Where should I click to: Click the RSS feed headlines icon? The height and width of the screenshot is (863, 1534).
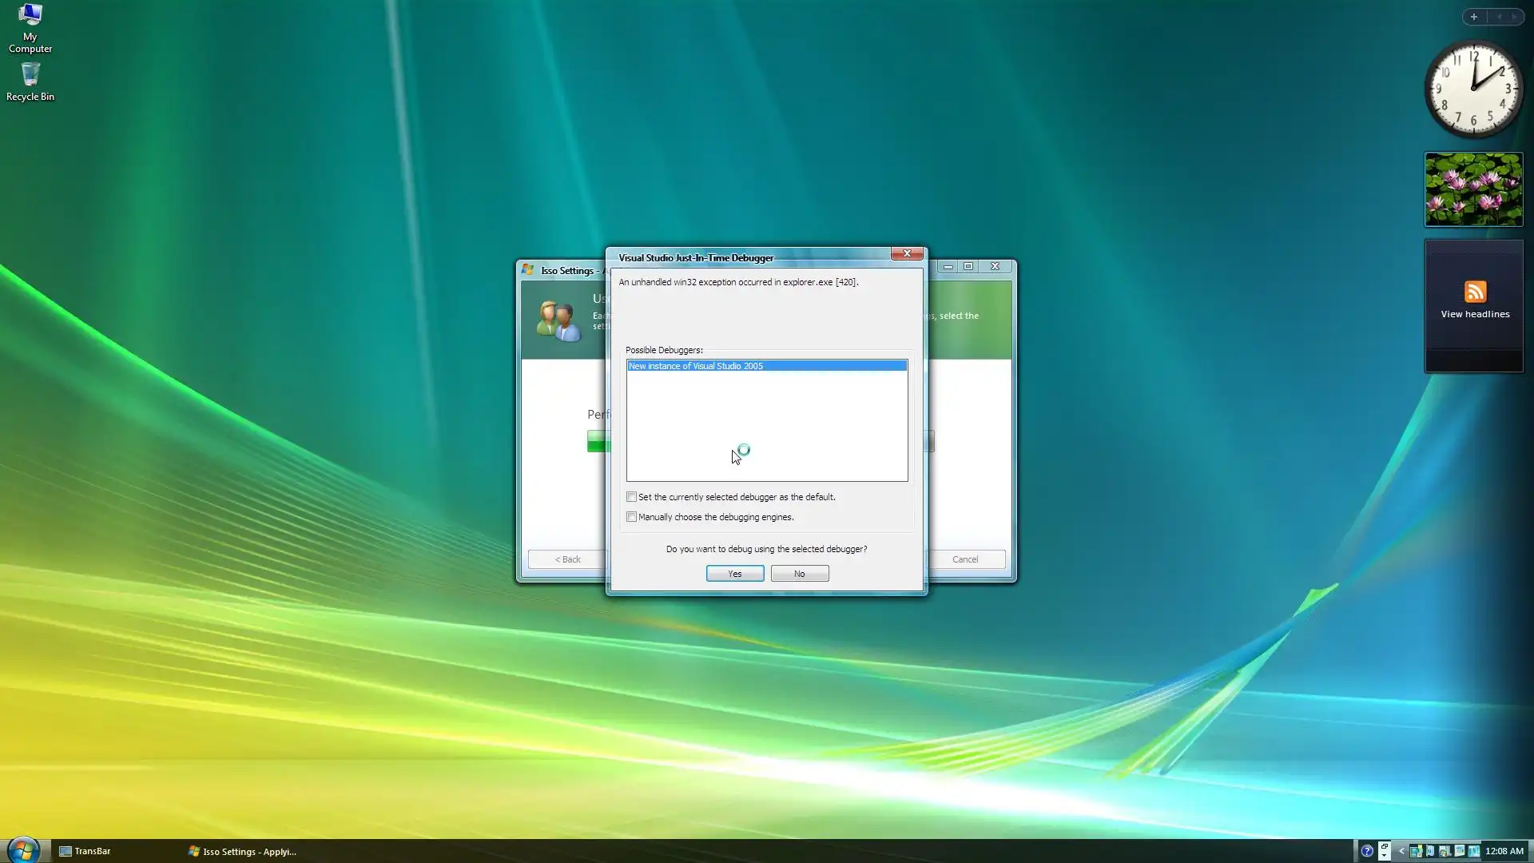tap(1475, 292)
